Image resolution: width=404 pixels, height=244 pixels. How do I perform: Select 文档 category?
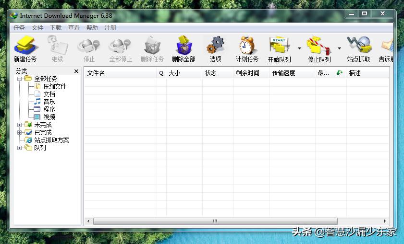49,94
